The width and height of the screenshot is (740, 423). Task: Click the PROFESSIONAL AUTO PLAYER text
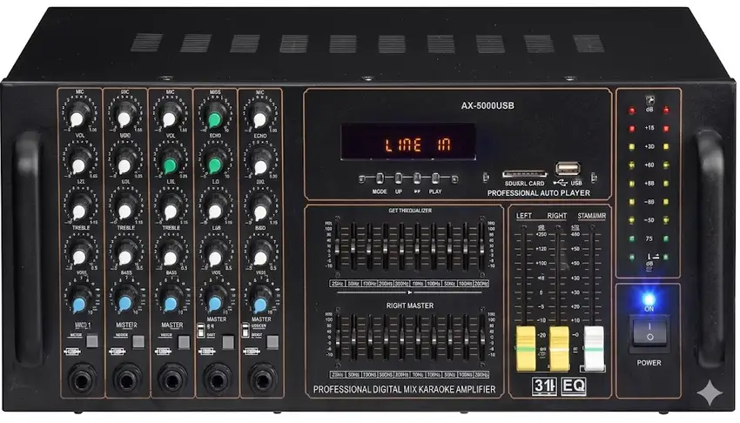tap(539, 193)
